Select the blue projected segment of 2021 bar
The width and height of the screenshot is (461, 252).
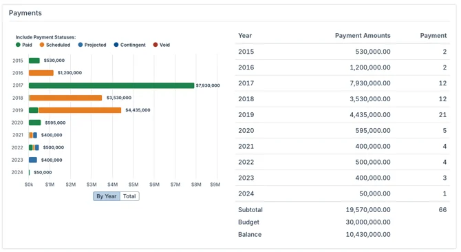[35, 135]
